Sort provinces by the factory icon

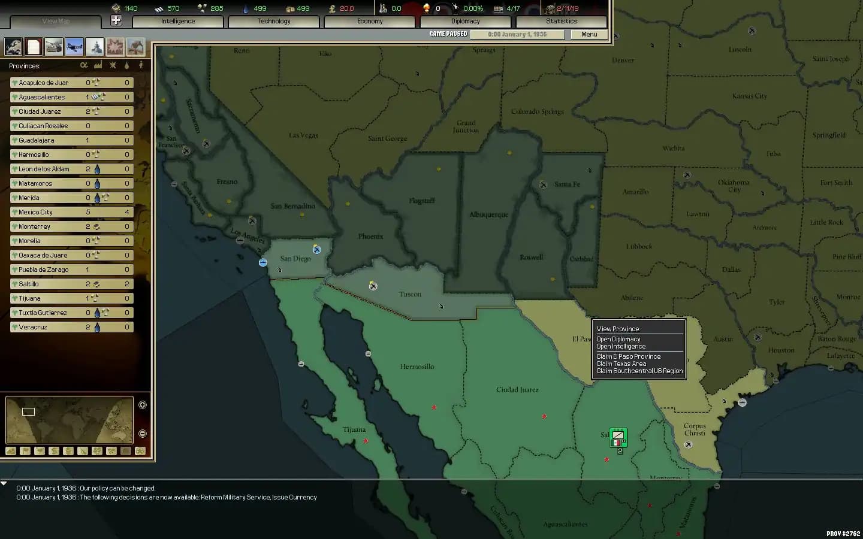click(x=98, y=65)
